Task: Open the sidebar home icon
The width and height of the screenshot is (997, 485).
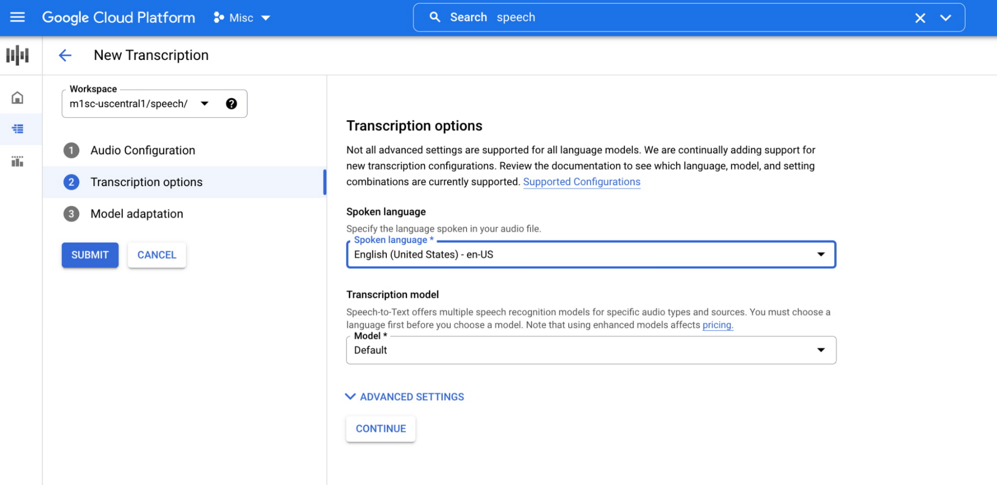Action: coord(17,98)
